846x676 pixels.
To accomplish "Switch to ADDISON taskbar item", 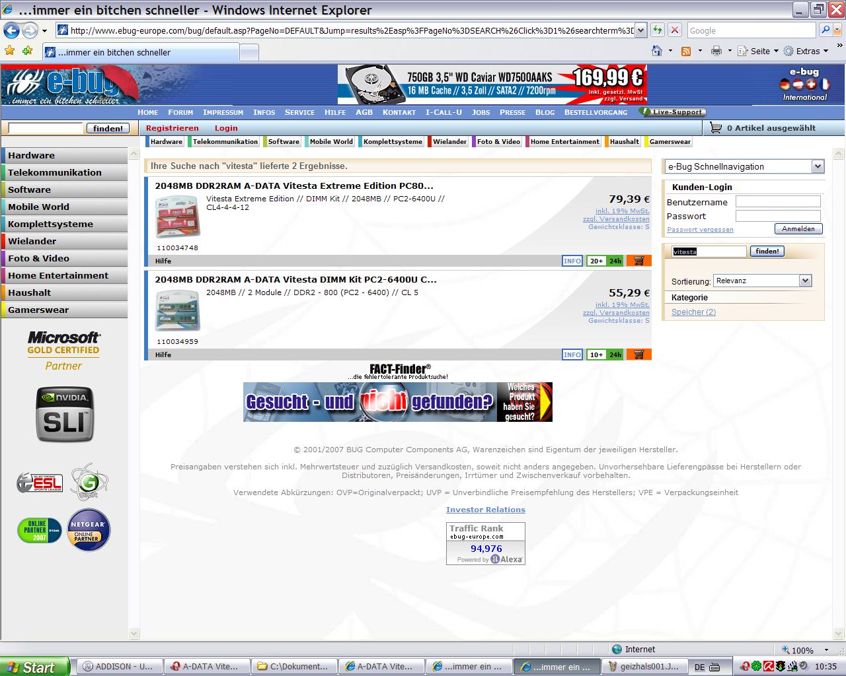I will pos(119,667).
